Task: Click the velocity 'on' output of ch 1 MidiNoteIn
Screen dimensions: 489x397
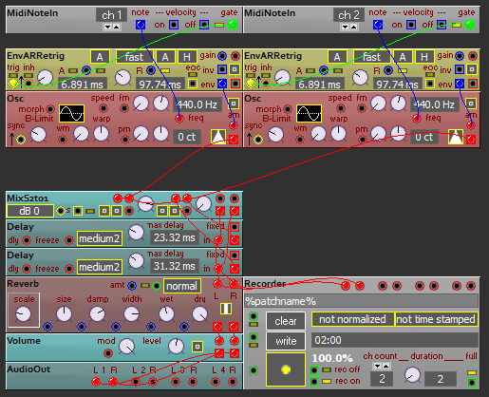Action: (174, 25)
